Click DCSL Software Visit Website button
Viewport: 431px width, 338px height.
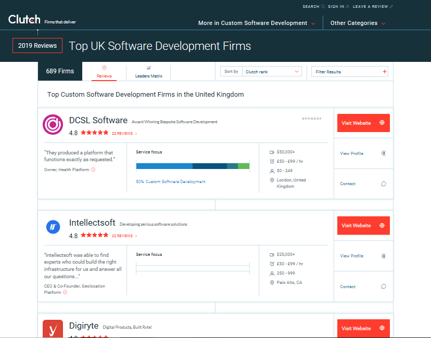(363, 123)
